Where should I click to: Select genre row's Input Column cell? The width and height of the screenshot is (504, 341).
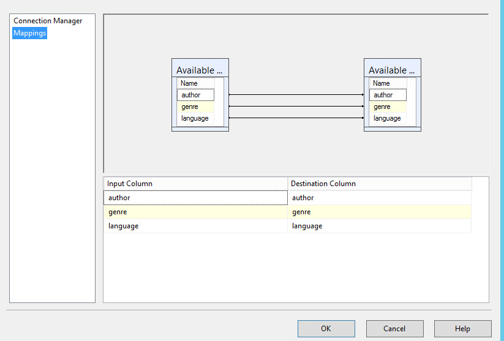click(x=195, y=212)
